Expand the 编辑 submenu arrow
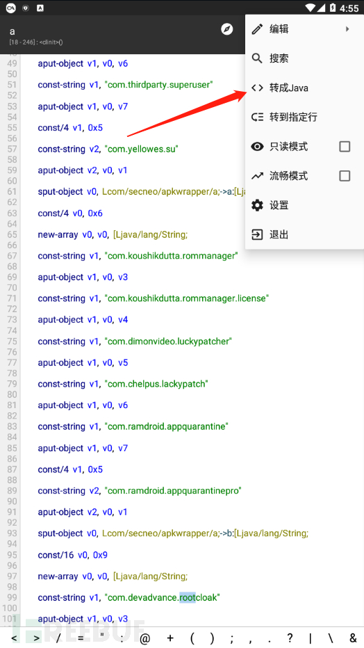Screen dimensions: 364x648 point(347,29)
